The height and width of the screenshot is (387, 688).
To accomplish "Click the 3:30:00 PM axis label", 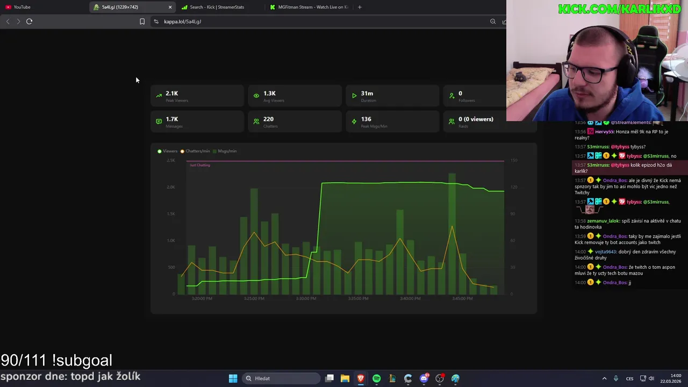I will point(306,298).
